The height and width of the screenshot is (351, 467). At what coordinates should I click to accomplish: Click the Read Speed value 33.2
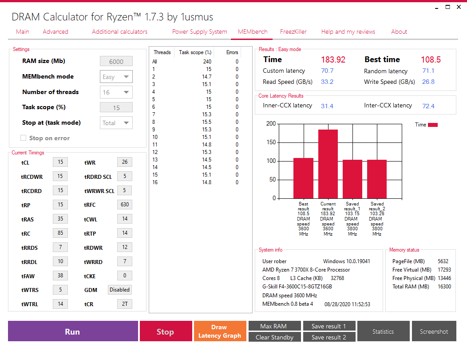click(327, 82)
